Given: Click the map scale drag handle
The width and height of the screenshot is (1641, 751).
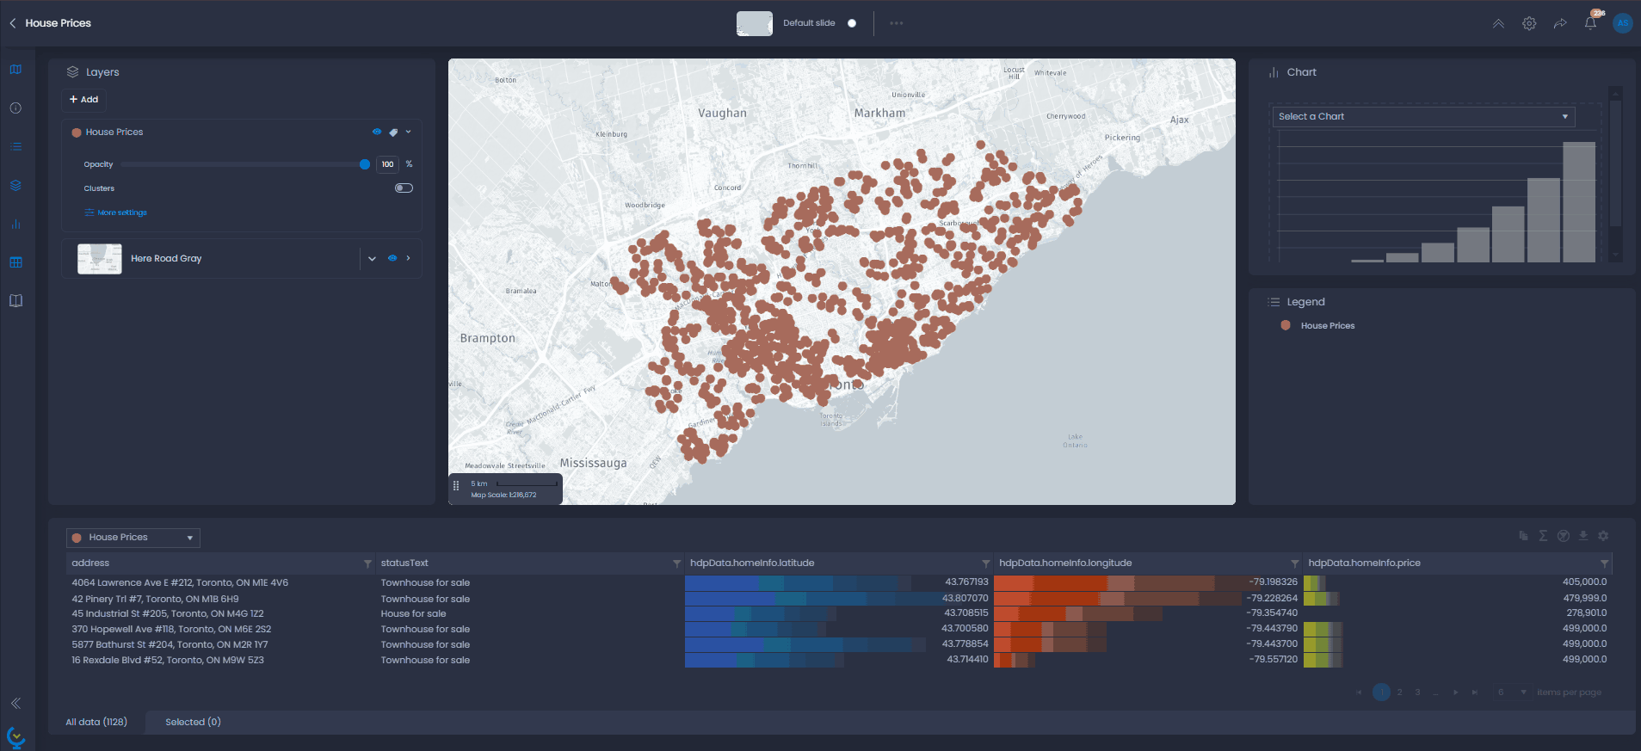Looking at the screenshot, I should (456, 486).
